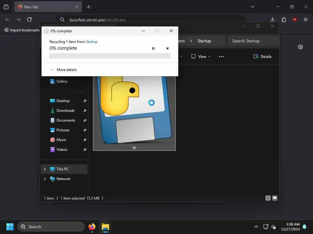Open the uBlock Origin extension icon
313x234 pixels.
(x=294, y=19)
